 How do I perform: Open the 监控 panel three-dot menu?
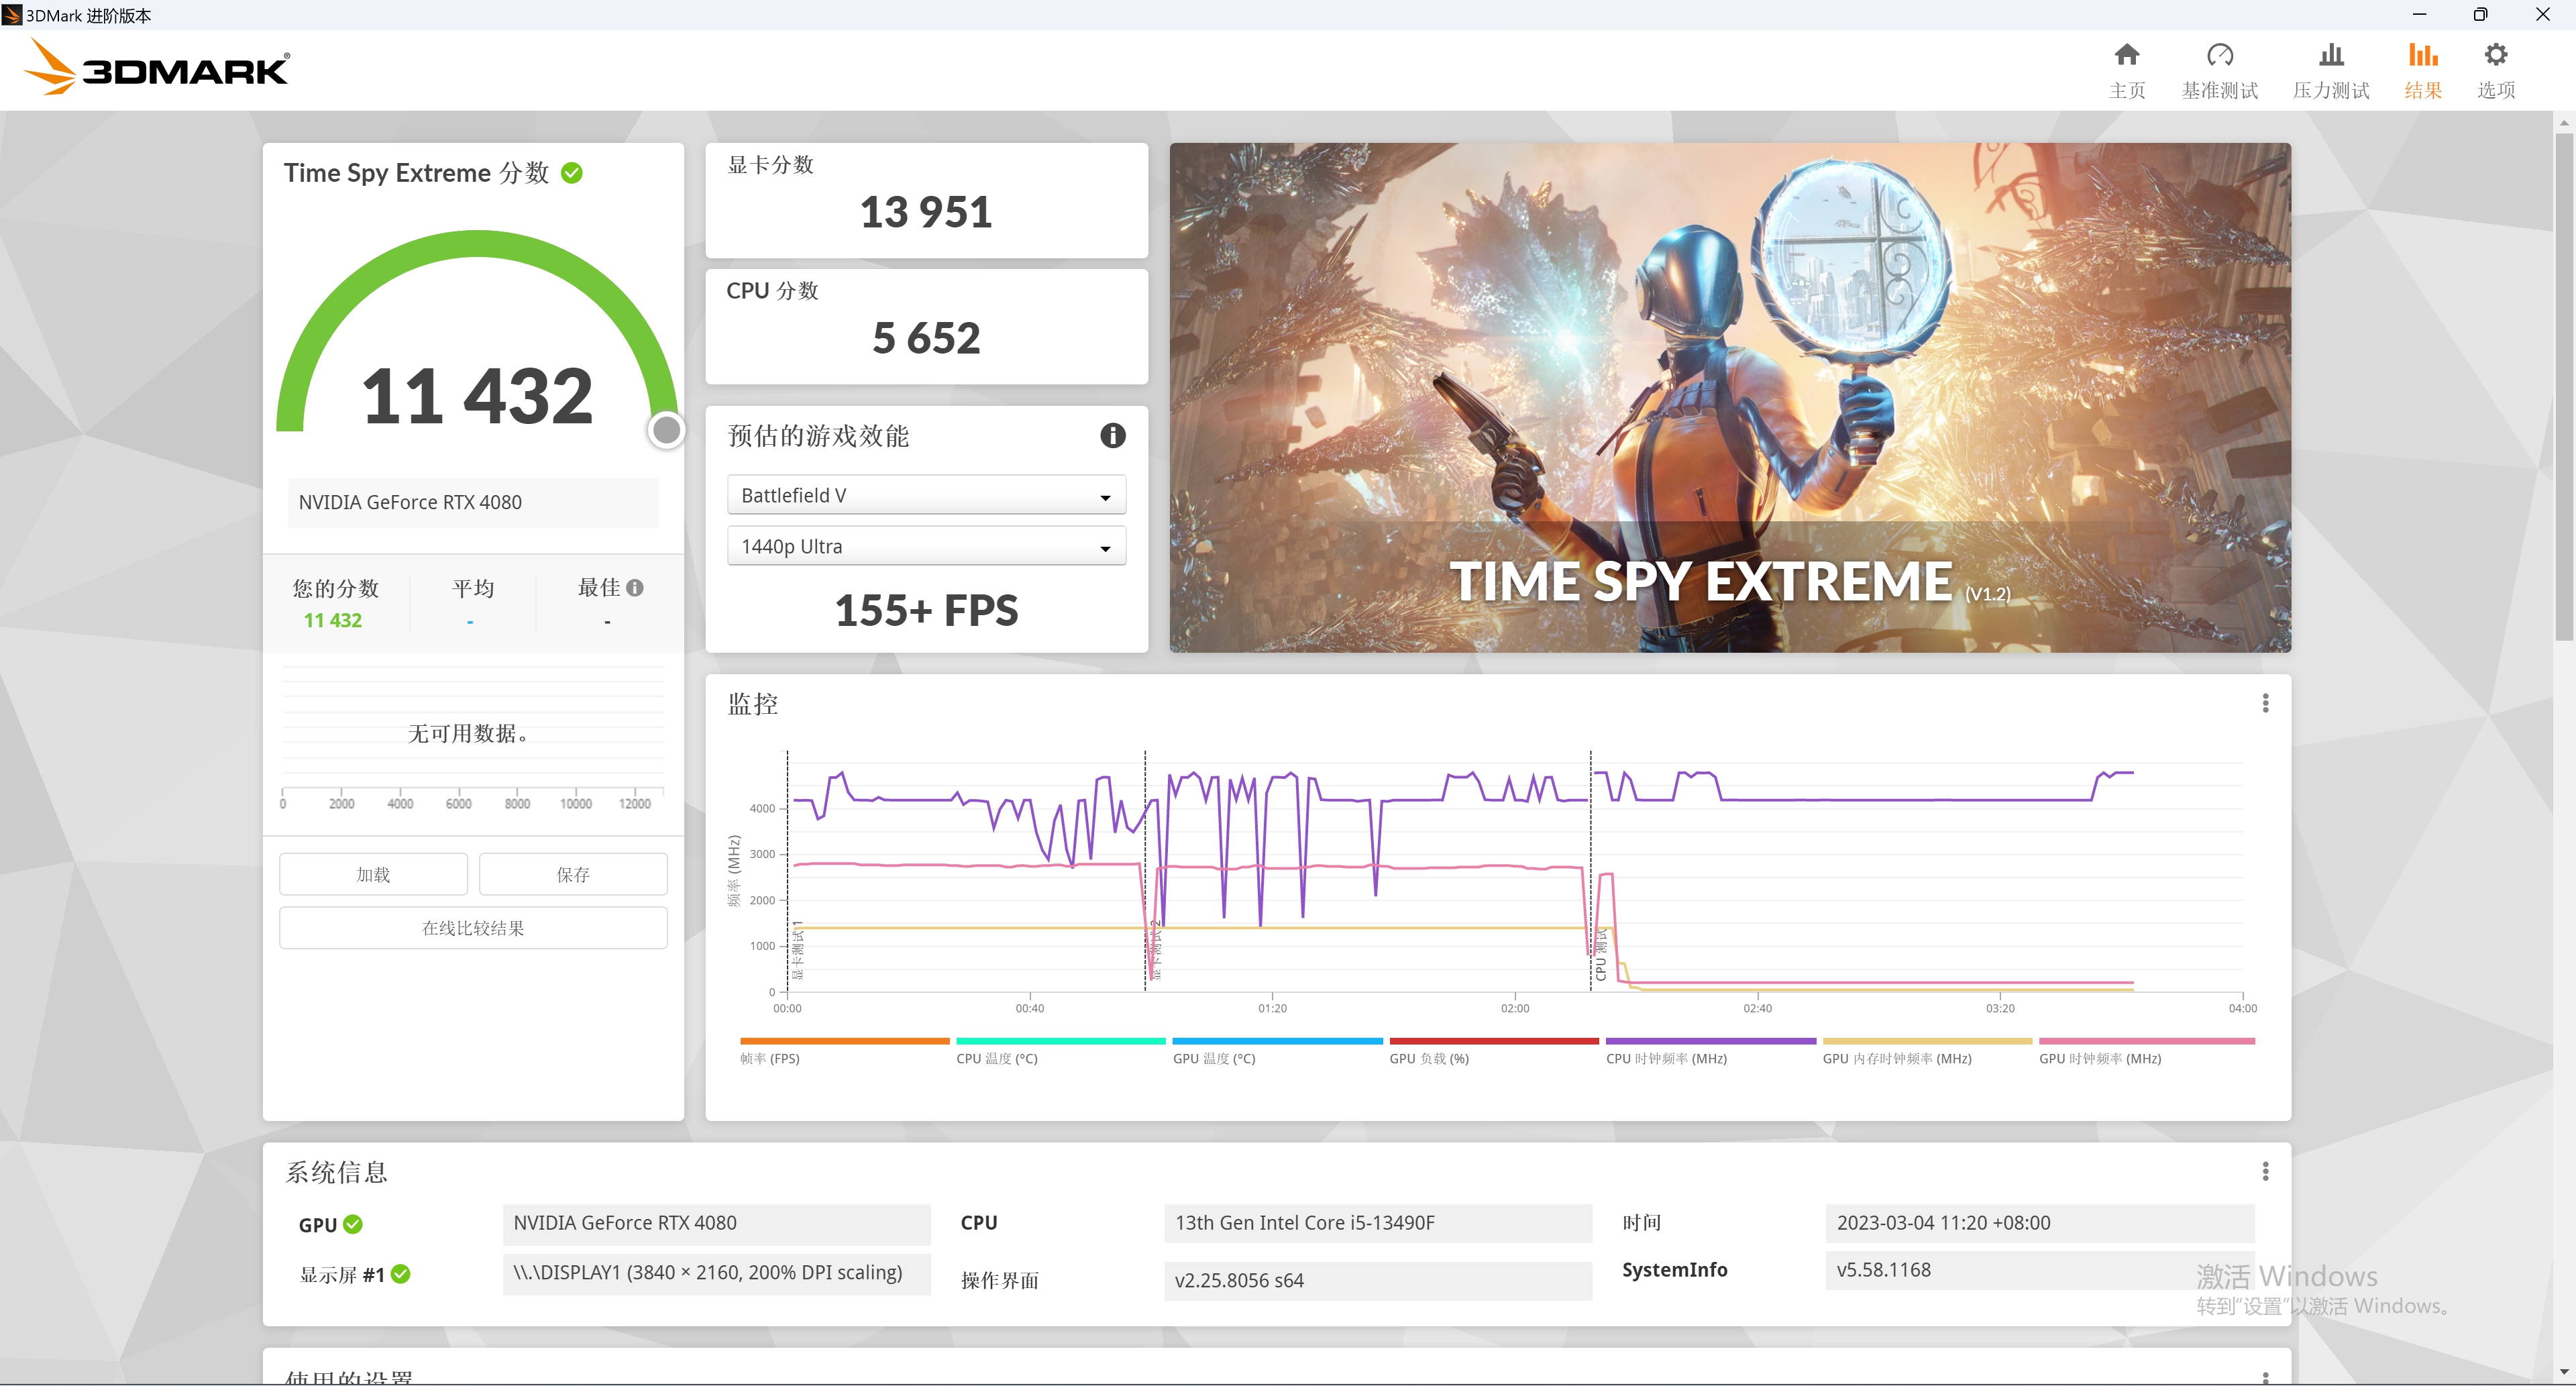tap(2265, 703)
